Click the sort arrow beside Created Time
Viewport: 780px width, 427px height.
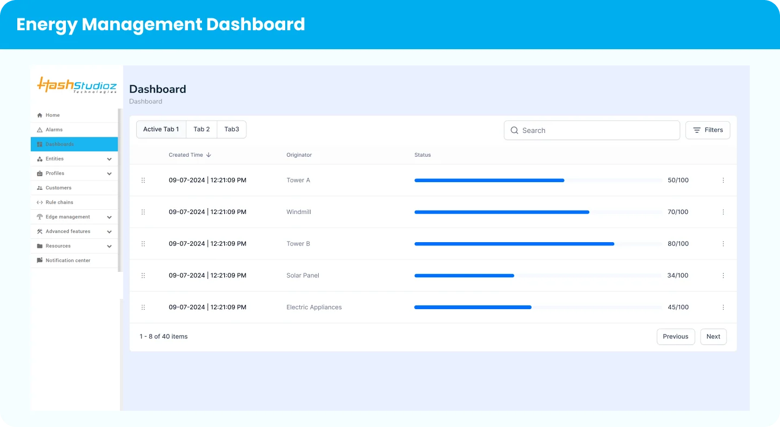coord(209,155)
